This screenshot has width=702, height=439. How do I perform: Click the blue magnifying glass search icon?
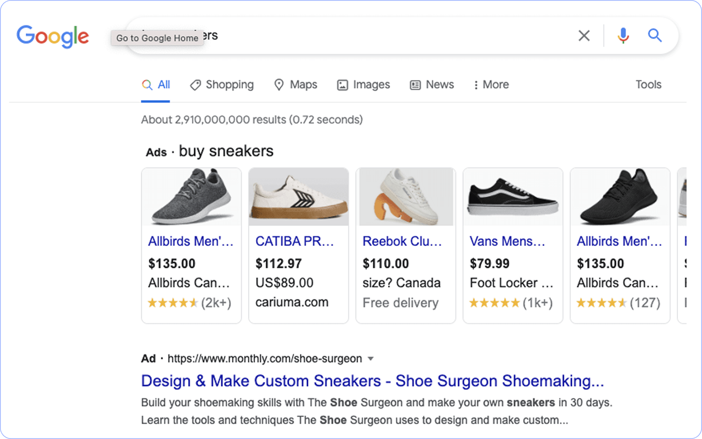tap(654, 36)
